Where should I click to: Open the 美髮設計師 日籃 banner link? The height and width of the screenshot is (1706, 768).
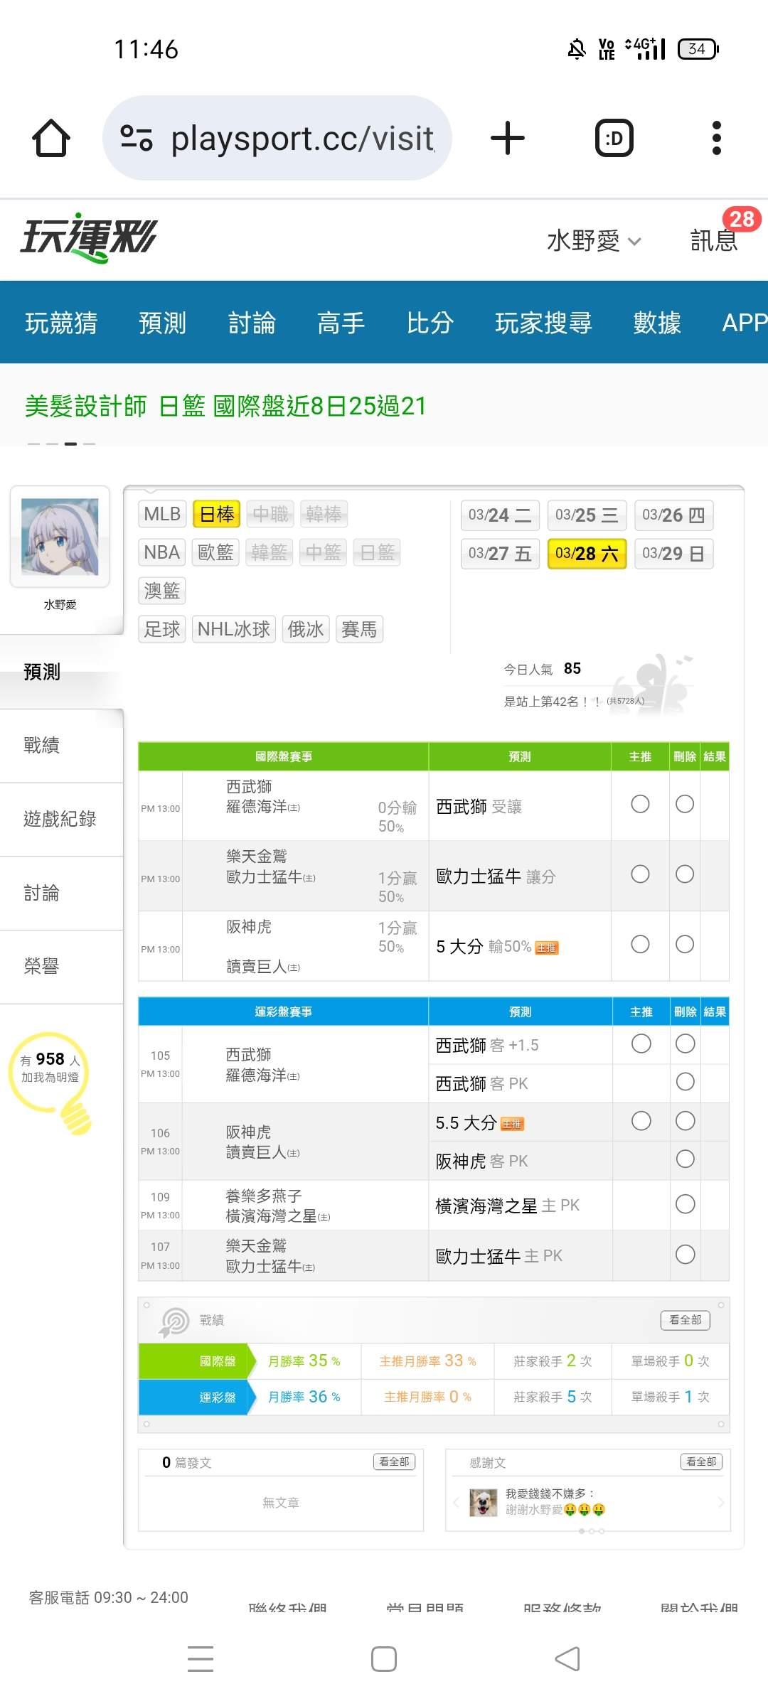coord(225,406)
